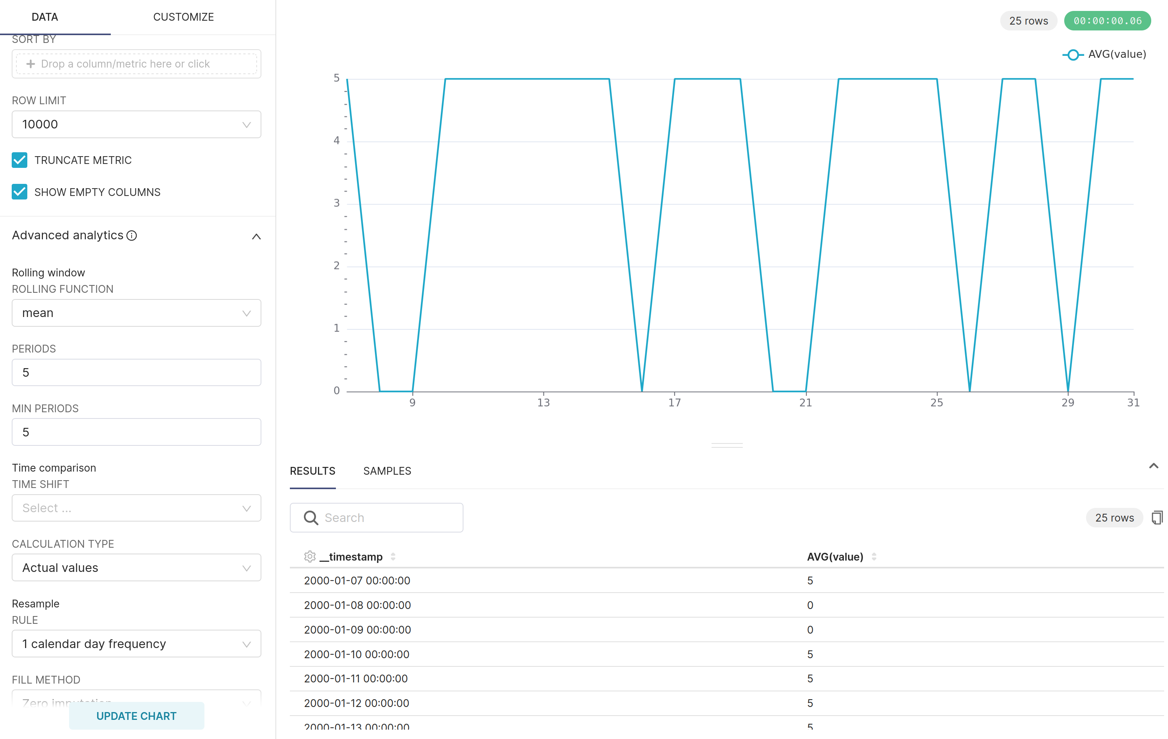Click the search magnifier icon
The width and height of the screenshot is (1168, 739).
coord(311,518)
